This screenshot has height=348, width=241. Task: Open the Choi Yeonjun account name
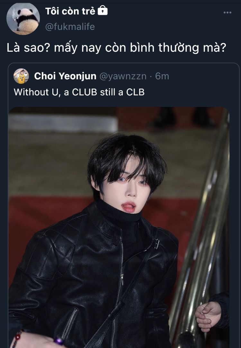point(65,76)
